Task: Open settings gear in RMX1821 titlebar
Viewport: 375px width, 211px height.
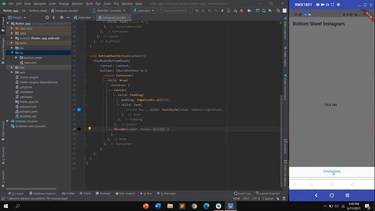Action: click(338, 5)
